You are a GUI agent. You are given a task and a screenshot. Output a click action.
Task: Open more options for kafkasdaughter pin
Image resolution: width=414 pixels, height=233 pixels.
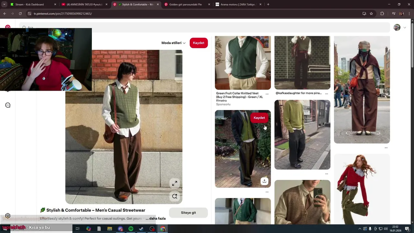tap(326, 94)
